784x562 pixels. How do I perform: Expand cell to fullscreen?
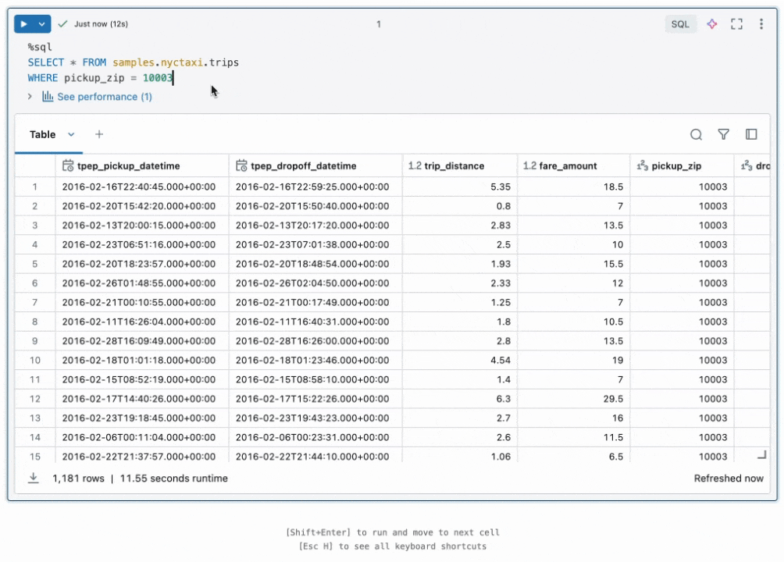click(736, 24)
